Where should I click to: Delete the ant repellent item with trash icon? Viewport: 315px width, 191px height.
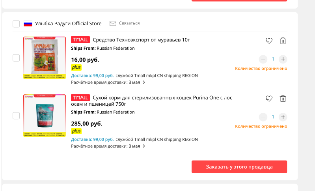point(283,41)
